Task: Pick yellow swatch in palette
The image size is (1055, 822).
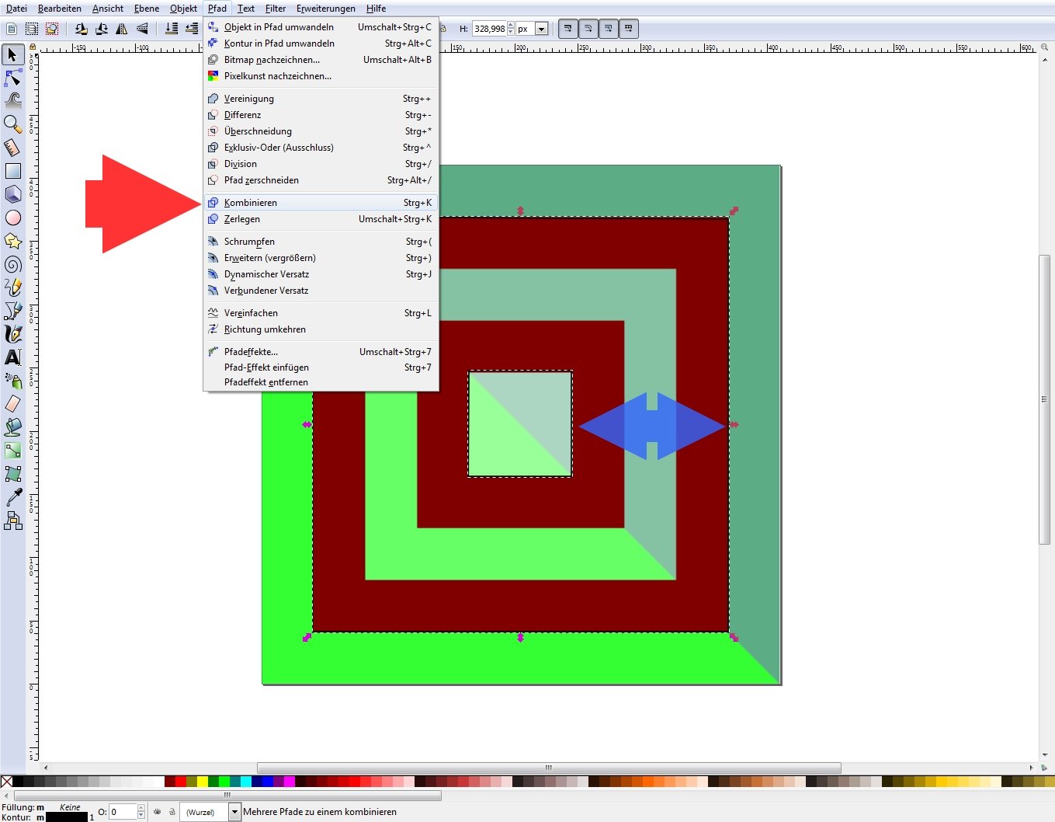Action: click(202, 781)
